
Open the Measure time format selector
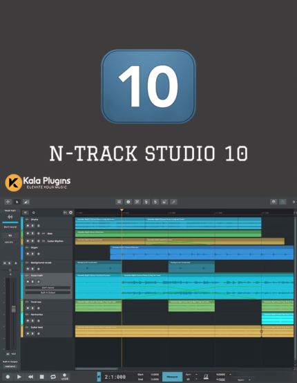(x=172, y=377)
